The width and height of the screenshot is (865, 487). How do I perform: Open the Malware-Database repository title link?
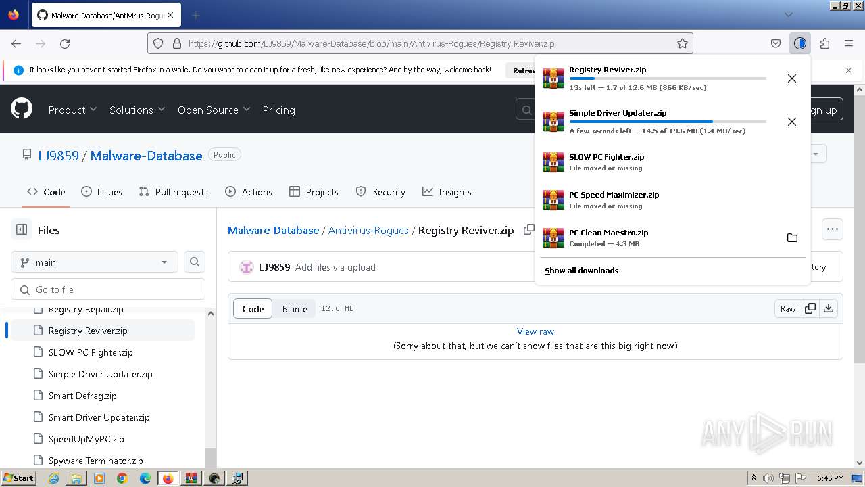point(146,155)
